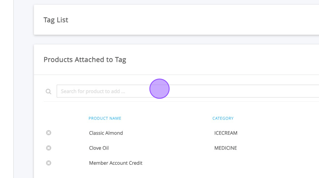Remove Clove Oil from the tag
The image size is (319, 178).
coord(49,148)
